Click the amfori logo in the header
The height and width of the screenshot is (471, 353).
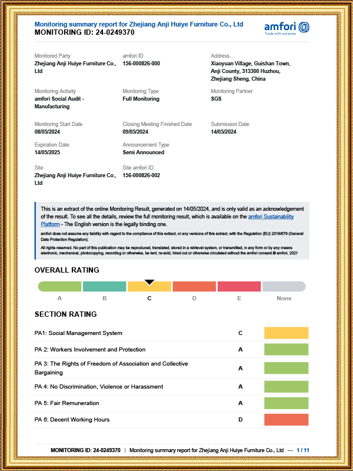[287, 28]
